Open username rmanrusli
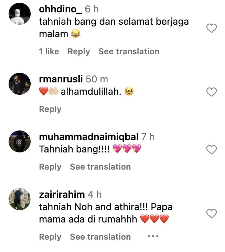The height and width of the screenshot is (252, 225). pos(61,79)
